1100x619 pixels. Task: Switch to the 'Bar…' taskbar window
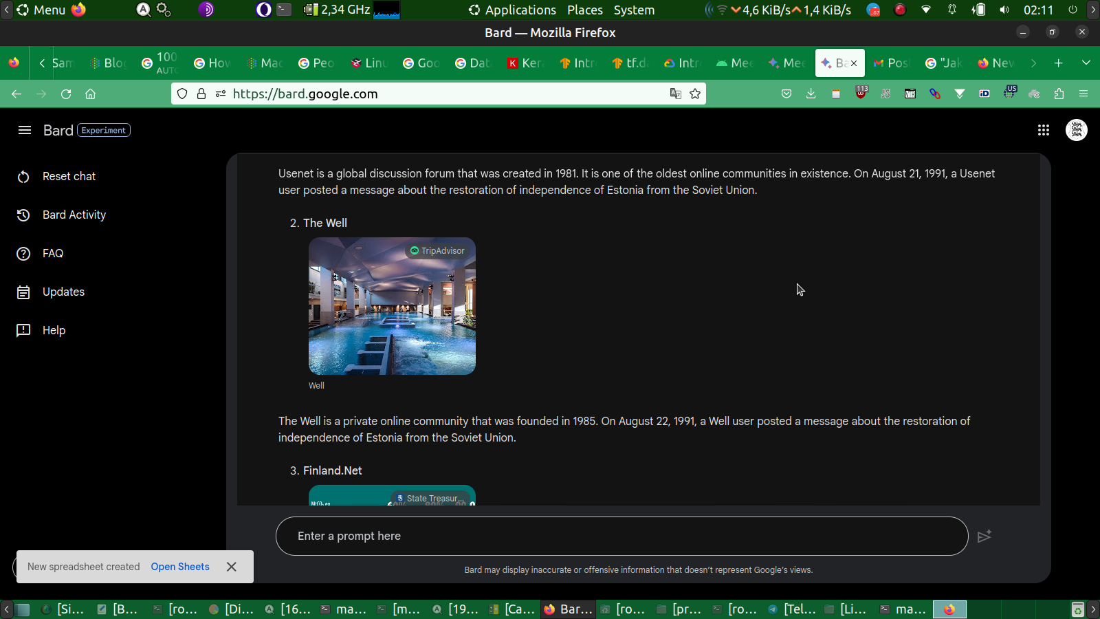(568, 609)
